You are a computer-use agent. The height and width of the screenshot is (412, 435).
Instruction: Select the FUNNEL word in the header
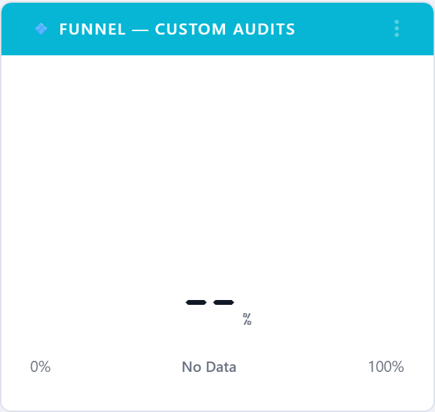(x=92, y=29)
